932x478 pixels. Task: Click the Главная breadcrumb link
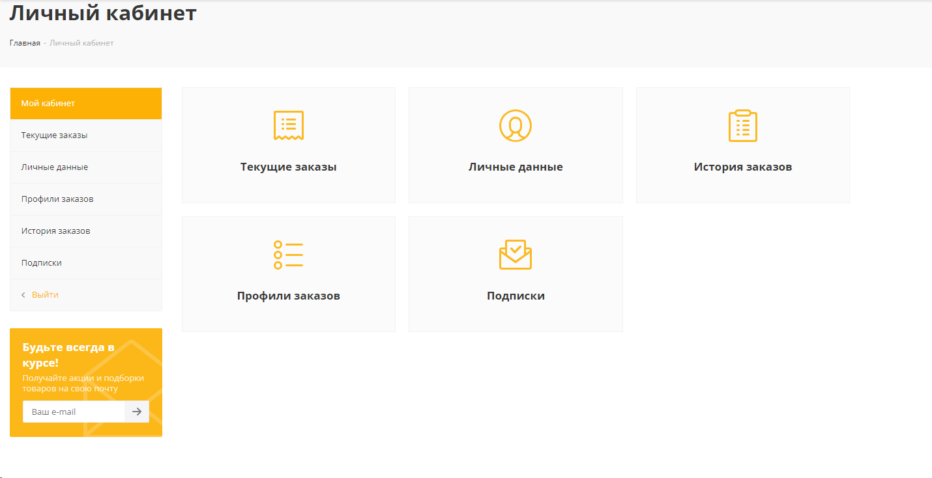(25, 43)
